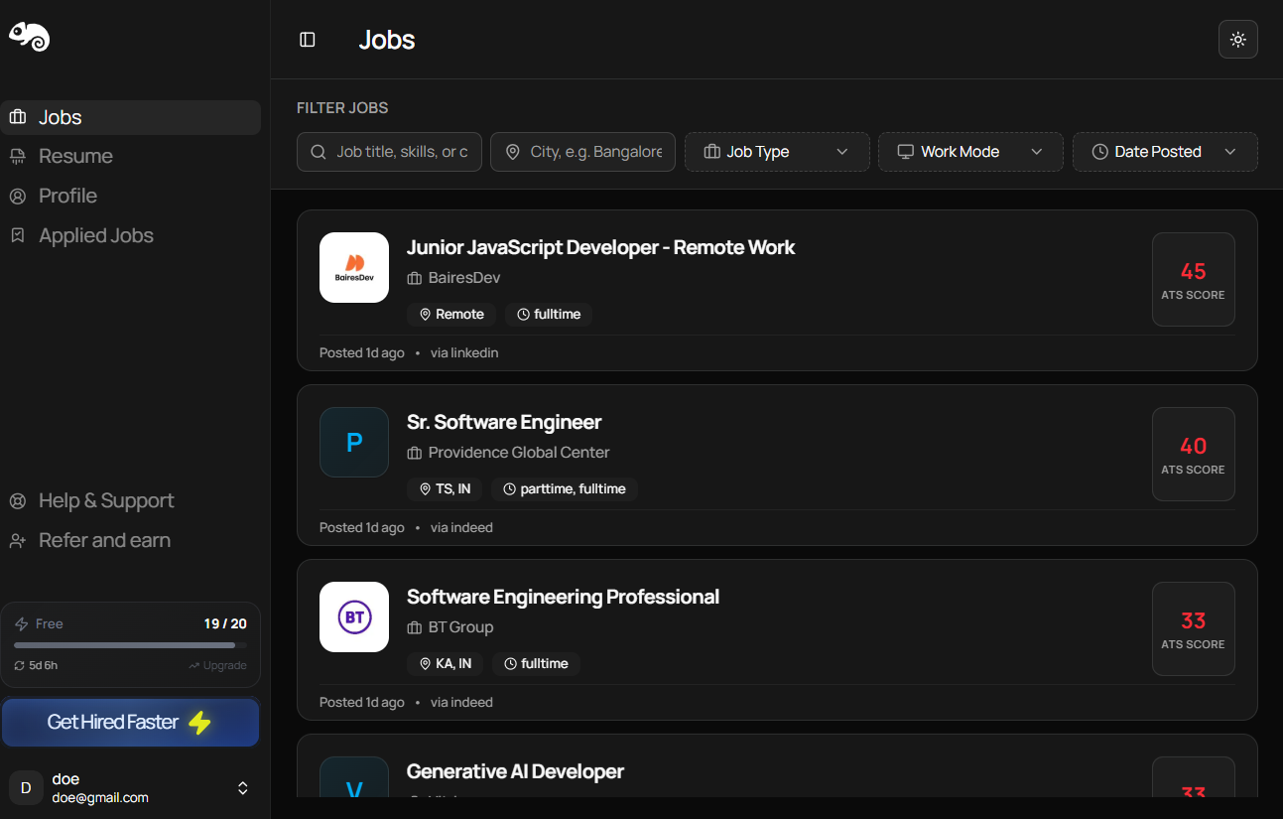Screen dimensions: 1283x819
Task: Click fulltime tag on BairesDev card
Action: 549,314
